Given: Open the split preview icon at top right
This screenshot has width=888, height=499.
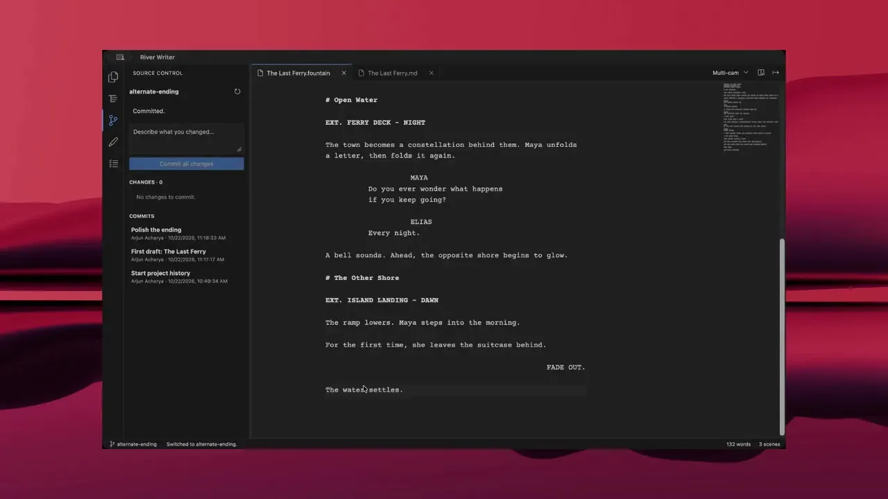Looking at the screenshot, I should point(761,73).
